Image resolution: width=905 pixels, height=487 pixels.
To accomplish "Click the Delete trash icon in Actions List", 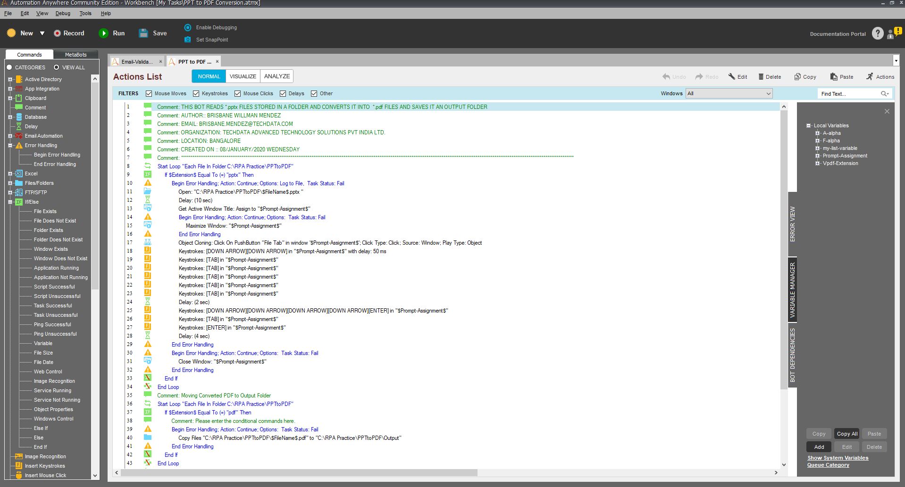I will tap(761, 77).
